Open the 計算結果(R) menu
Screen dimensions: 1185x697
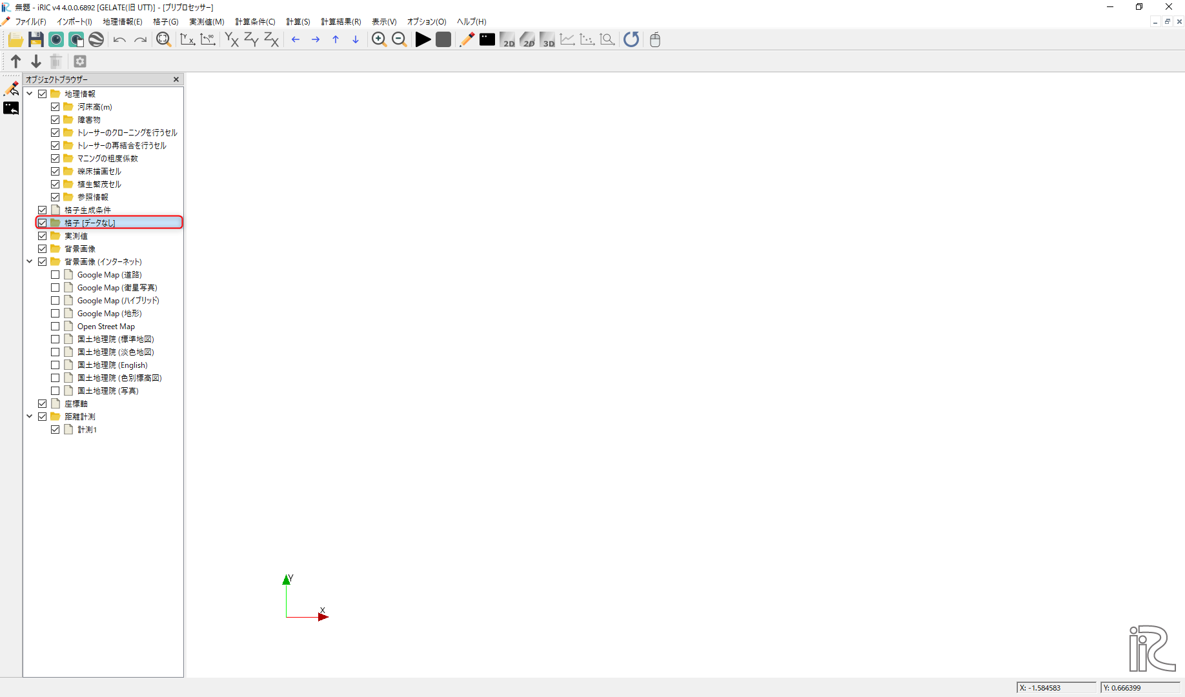pyautogui.click(x=341, y=22)
